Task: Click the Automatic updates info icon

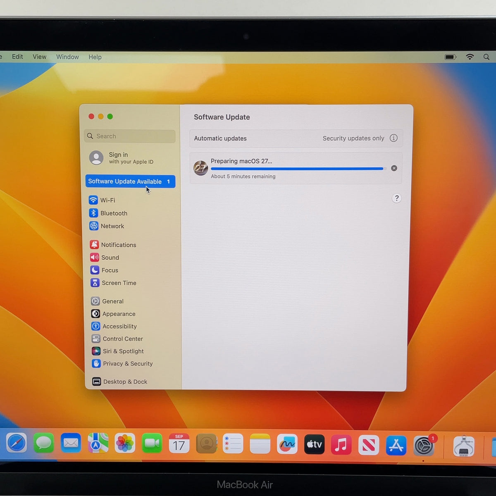Action: pyautogui.click(x=393, y=138)
